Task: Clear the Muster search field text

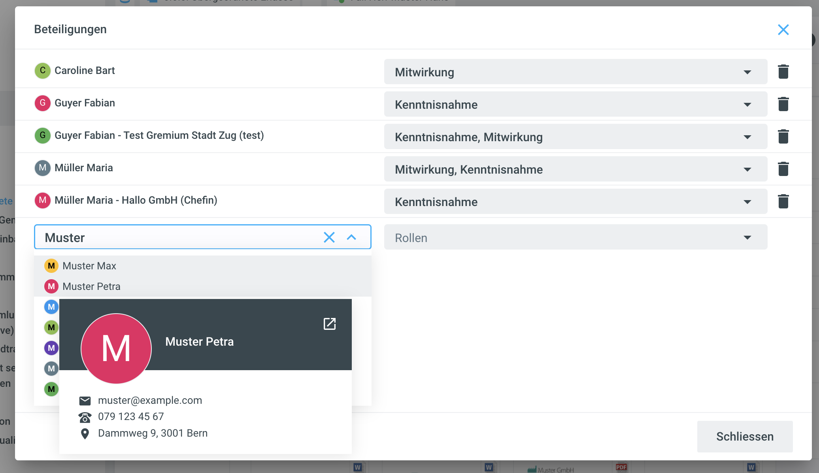Action: point(329,237)
